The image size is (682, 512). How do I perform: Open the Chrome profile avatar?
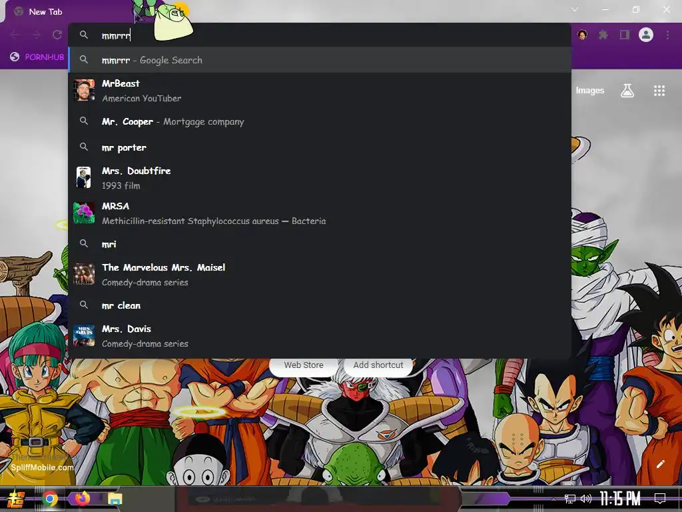click(646, 35)
